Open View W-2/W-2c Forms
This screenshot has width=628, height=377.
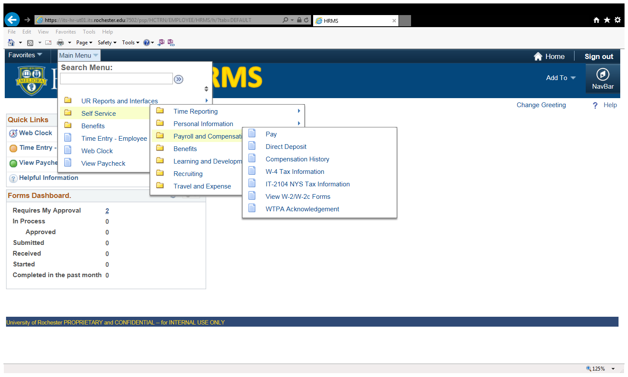click(x=298, y=197)
